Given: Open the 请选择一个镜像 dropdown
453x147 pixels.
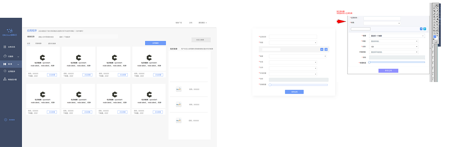Looking at the screenshot, I should pyautogui.click(x=397, y=36).
